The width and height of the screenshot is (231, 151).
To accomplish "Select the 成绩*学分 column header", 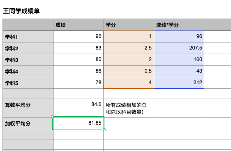I will [x=179, y=25].
